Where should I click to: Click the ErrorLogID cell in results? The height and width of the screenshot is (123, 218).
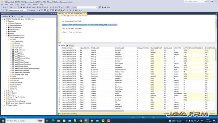(118, 50)
